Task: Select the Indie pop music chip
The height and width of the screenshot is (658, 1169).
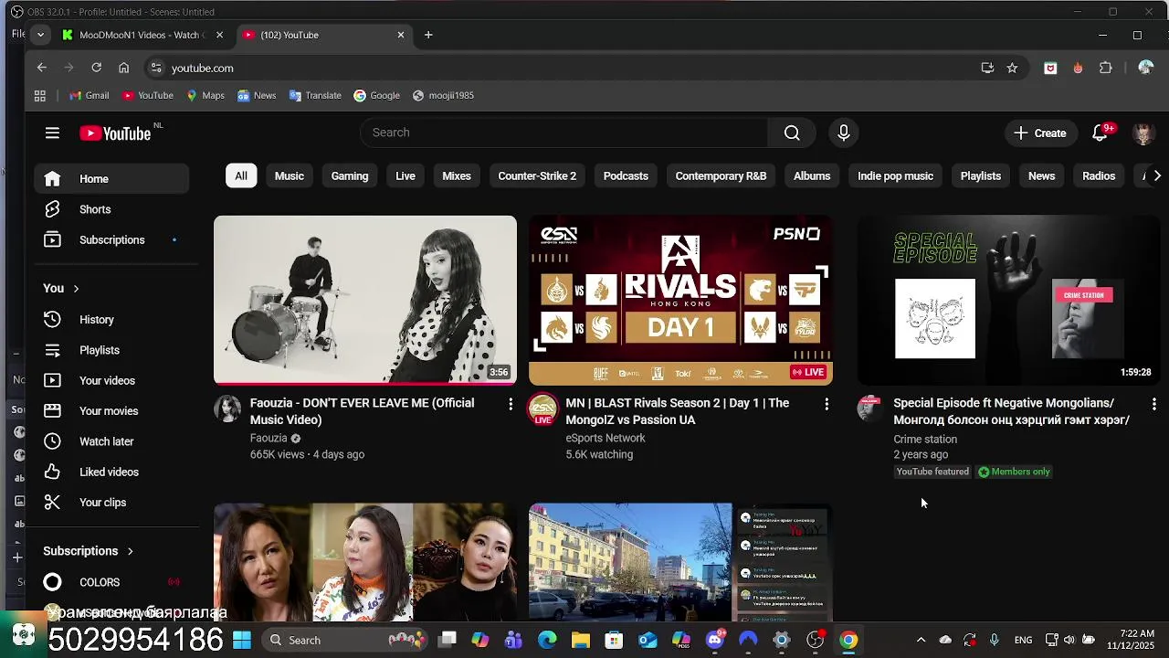Action: coord(895,175)
